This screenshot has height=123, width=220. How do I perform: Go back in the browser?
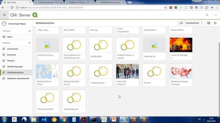pyautogui.click(x=3, y=8)
